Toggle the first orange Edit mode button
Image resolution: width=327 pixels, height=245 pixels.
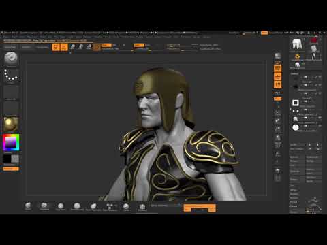(56, 47)
